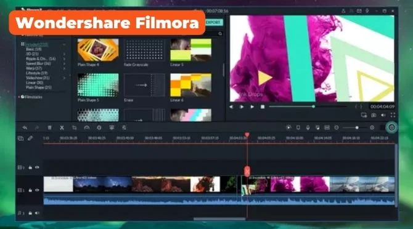This screenshot has width=413, height=229.
Task: Click the horizontal timeline scrollbar
Action: point(219,219)
